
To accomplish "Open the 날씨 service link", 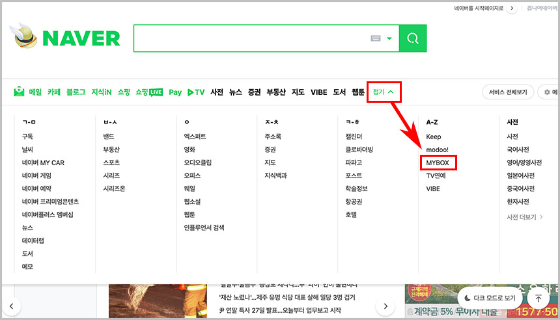I will (x=27, y=150).
